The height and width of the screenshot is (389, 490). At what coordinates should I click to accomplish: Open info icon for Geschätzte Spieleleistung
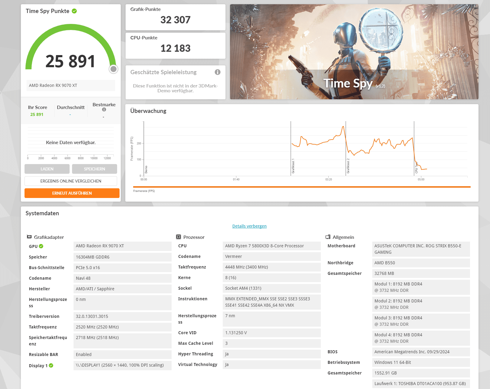point(218,72)
